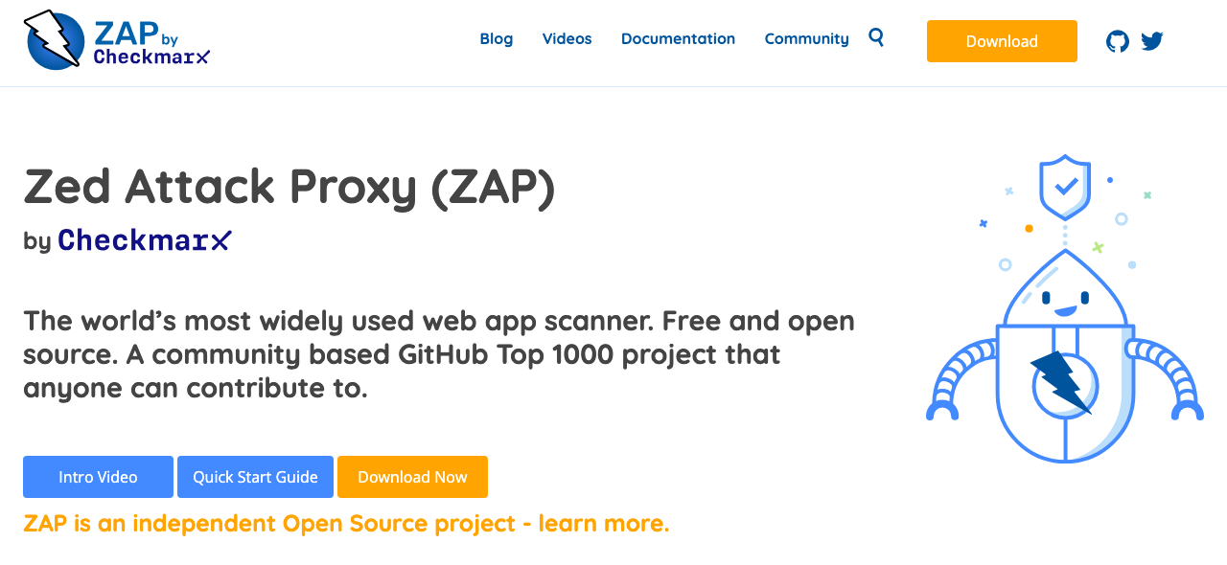
Task: Click the 'ZAP by Checkmarx' header wordmark
Action: [x=151, y=43]
